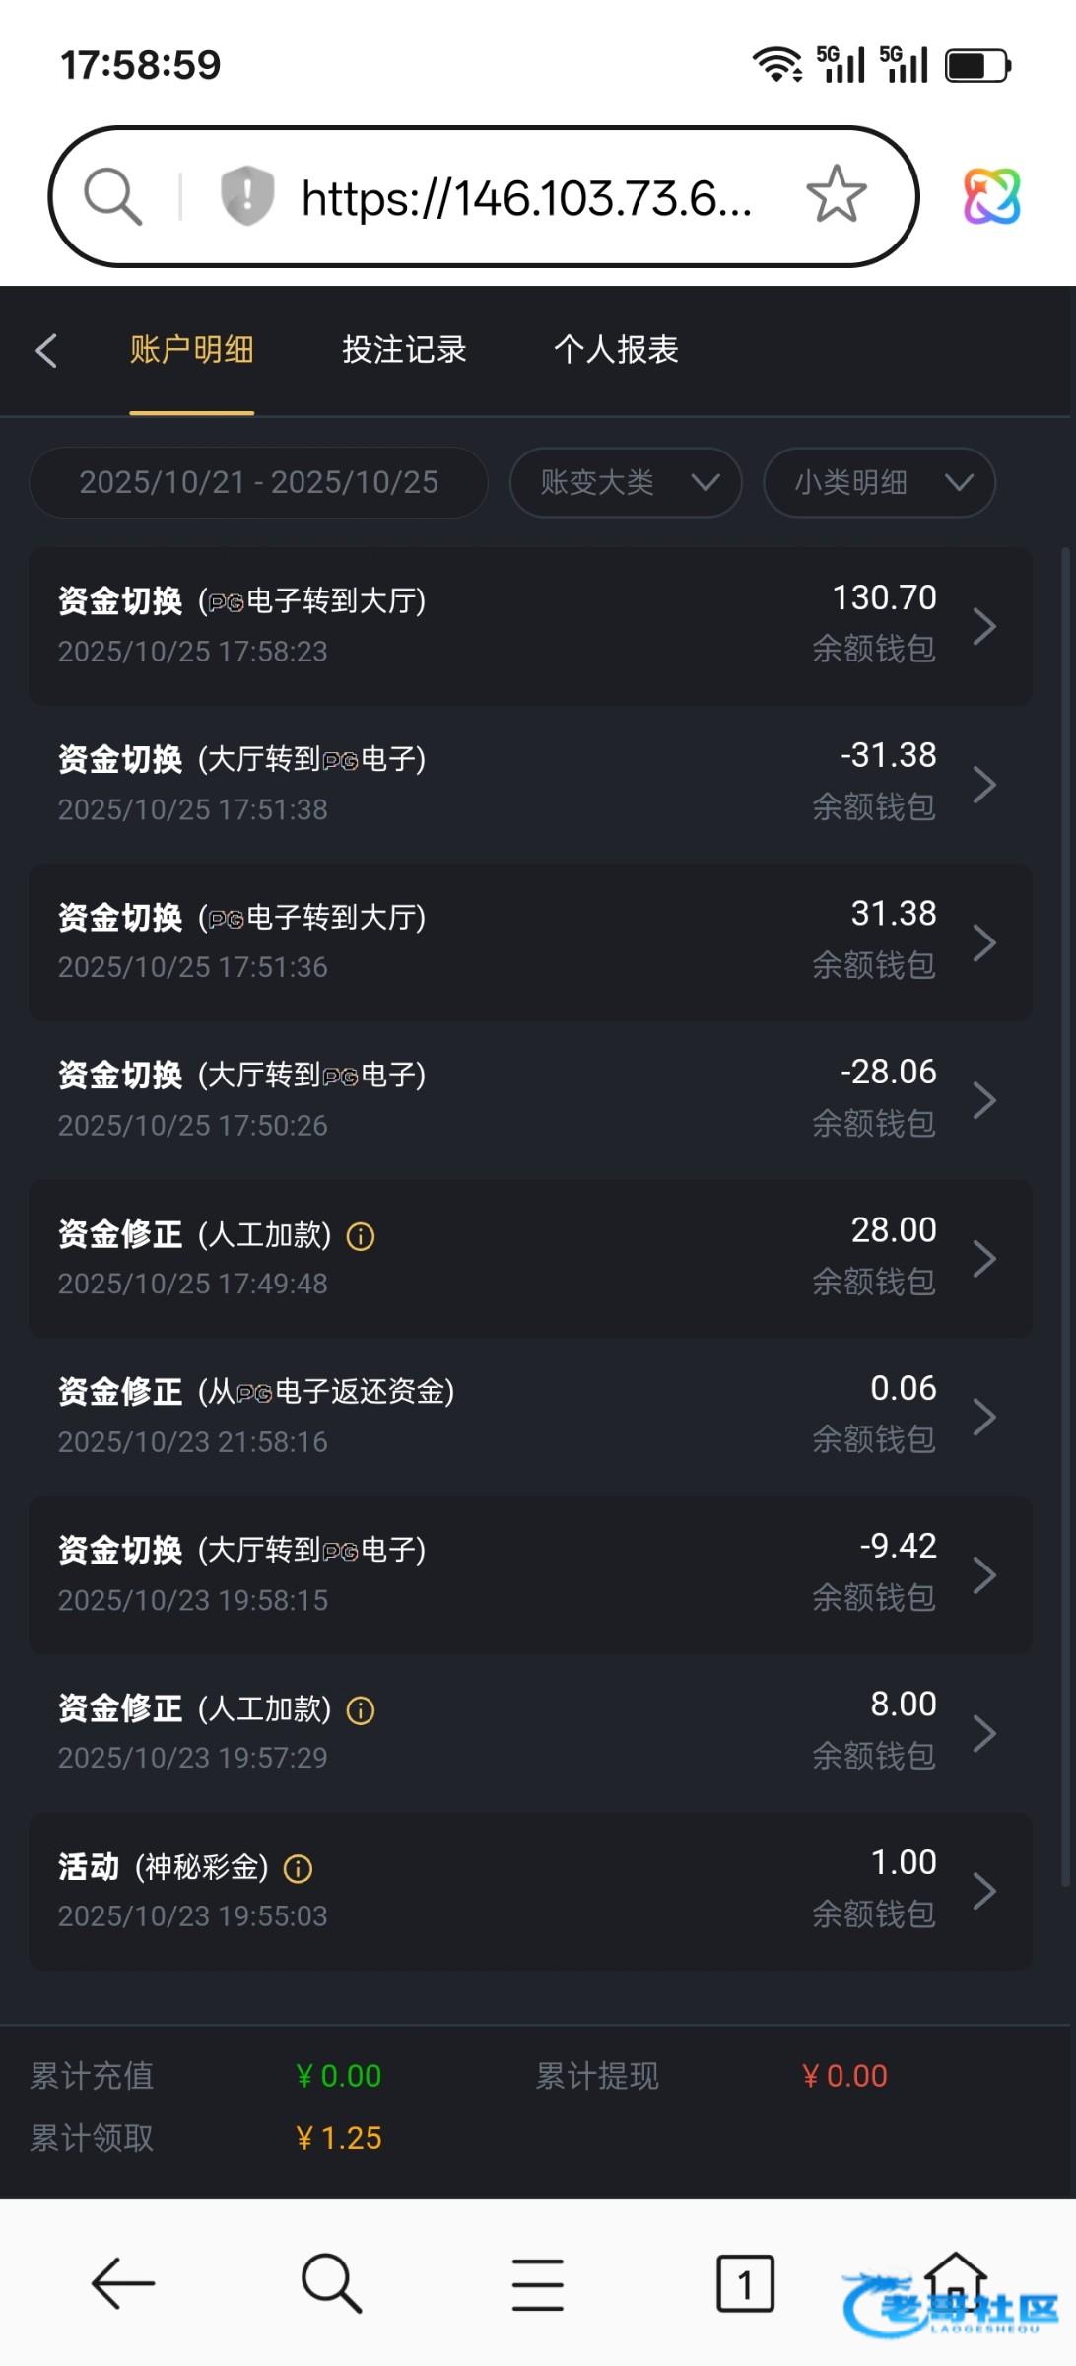Switch to the 投注记录 tab

[404, 350]
